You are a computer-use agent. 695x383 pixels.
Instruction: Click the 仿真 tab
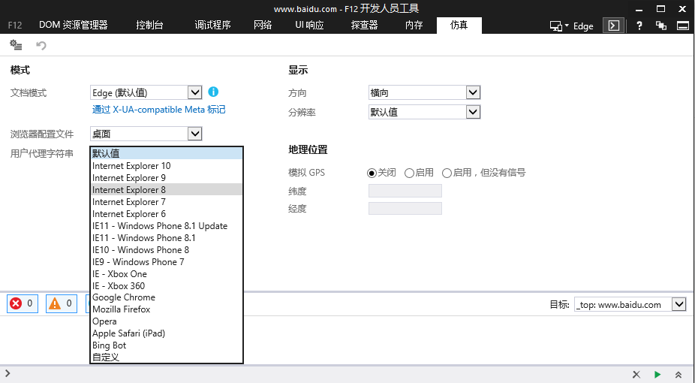(x=459, y=26)
